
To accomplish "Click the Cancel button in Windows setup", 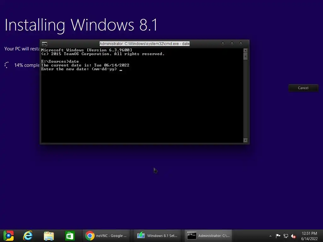I will coord(303,88).
